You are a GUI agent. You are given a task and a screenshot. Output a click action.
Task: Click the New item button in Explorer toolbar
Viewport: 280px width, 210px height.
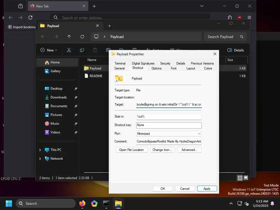point(49,50)
